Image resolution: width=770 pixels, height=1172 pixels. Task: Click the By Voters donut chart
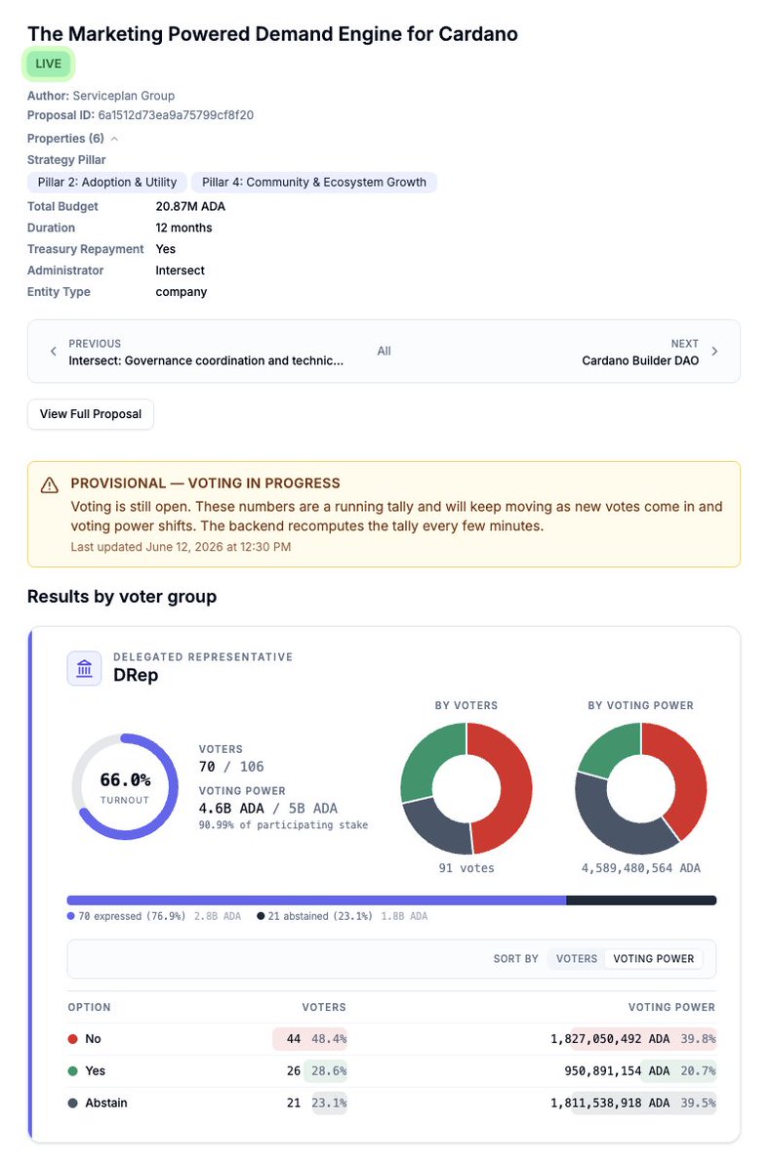click(466, 787)
